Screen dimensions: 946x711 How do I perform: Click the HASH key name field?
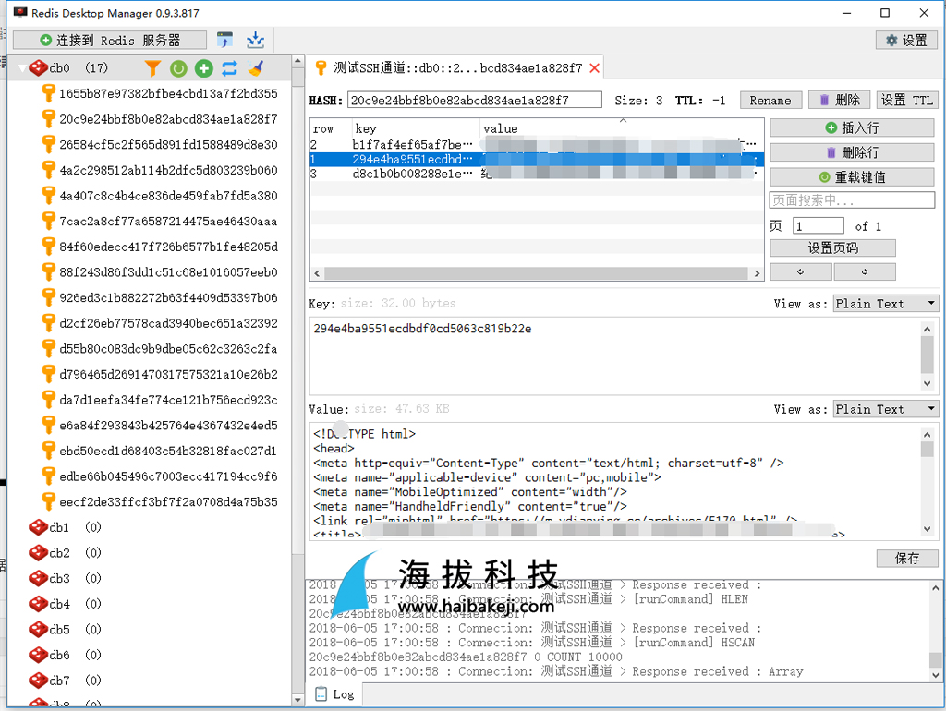pos(474,100)
